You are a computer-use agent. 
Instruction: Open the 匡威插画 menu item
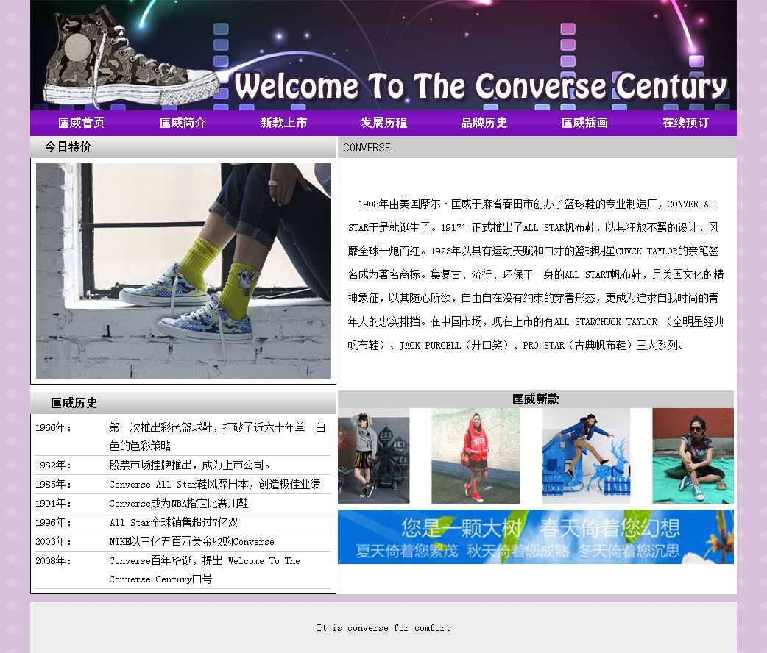[x=584, y=123]
